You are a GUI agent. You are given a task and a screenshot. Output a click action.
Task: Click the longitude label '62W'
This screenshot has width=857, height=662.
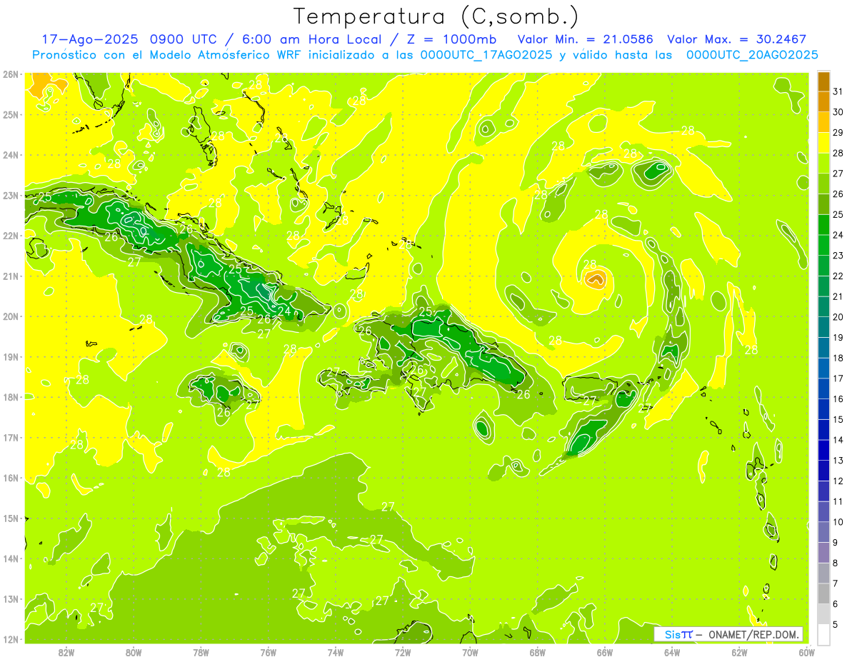(x=739, y=652)
